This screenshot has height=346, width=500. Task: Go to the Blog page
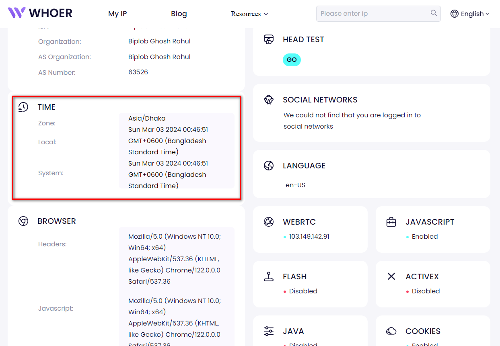(179, 14)
